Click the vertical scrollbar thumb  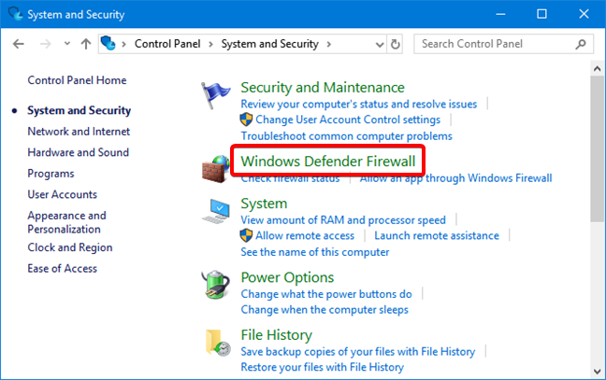click(x=597, y=148)
